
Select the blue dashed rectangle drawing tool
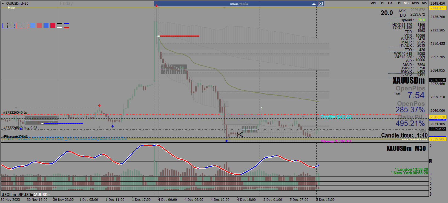pos(12,25)
